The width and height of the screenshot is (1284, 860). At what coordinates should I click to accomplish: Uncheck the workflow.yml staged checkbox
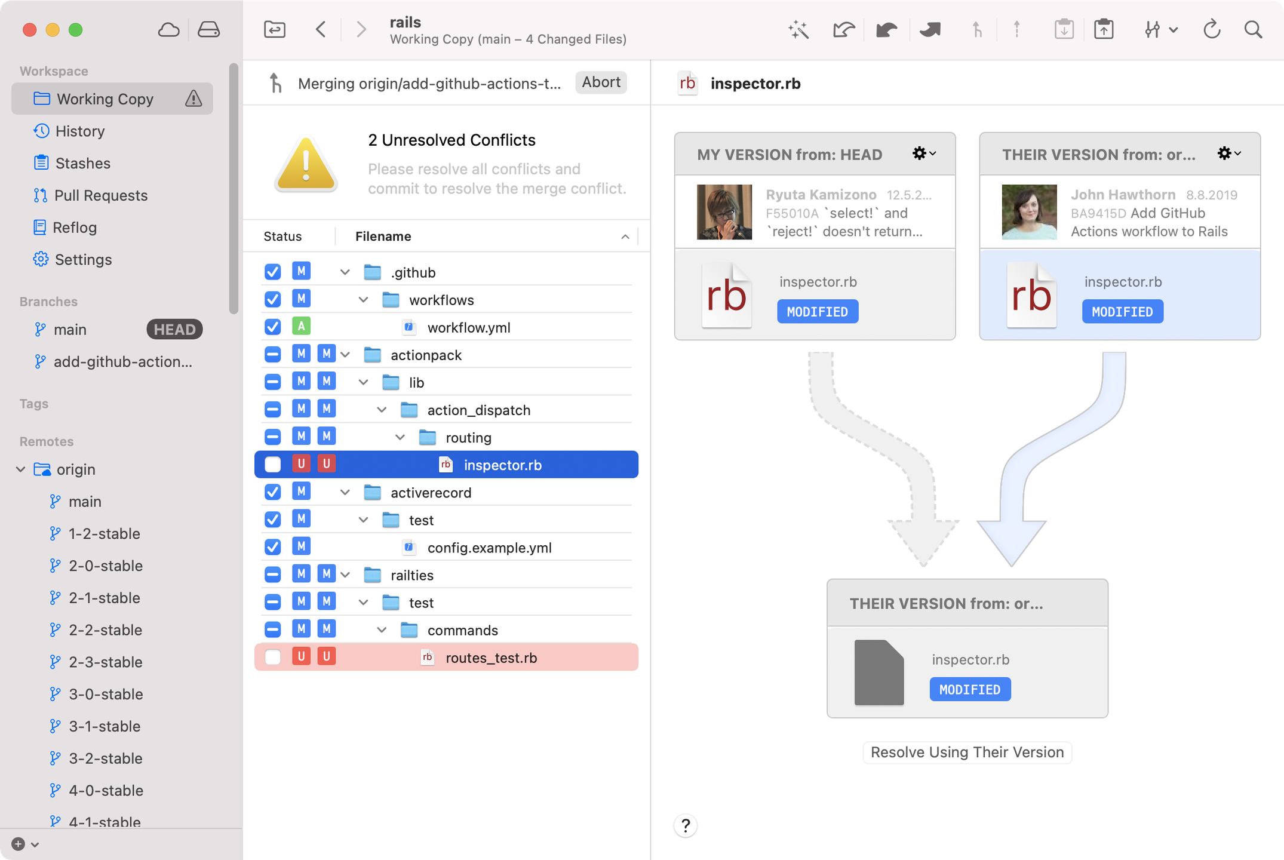pos(272,327)
